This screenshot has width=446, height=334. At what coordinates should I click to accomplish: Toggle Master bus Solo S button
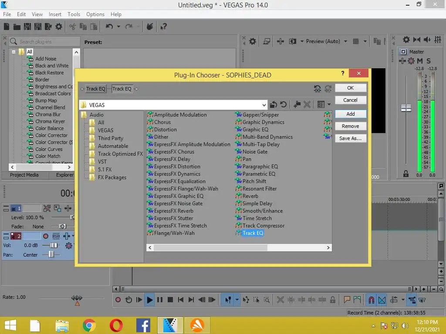tap(429, 61)
